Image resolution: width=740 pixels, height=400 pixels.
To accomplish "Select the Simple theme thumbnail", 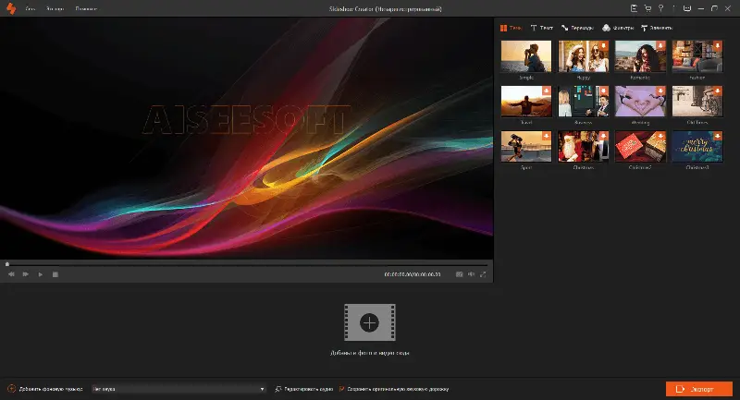I will [525, 56].
